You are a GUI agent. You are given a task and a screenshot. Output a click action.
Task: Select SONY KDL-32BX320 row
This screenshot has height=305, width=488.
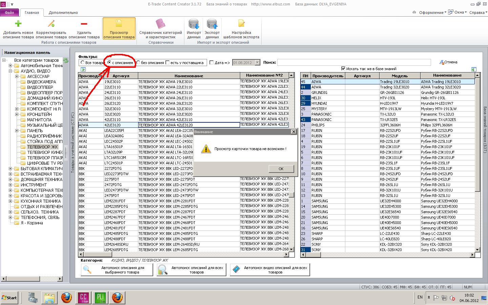pos(388,244)
